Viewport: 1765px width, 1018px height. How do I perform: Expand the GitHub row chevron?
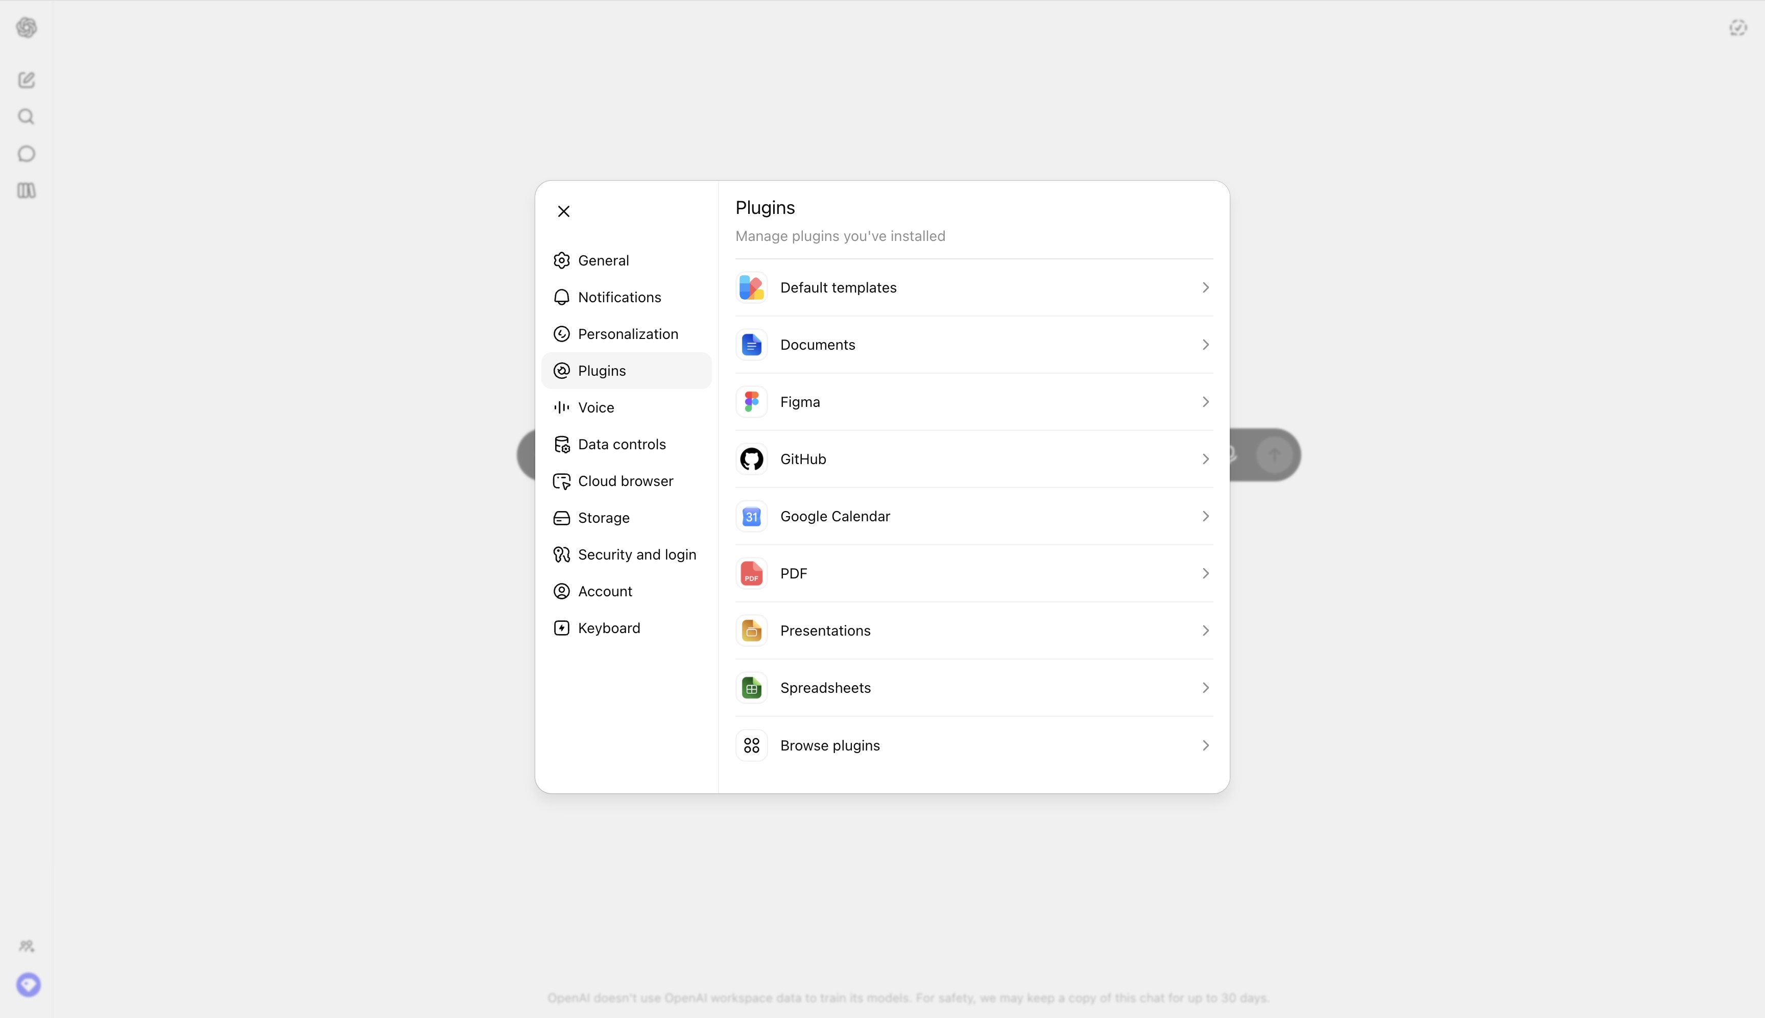[1206, 459]
